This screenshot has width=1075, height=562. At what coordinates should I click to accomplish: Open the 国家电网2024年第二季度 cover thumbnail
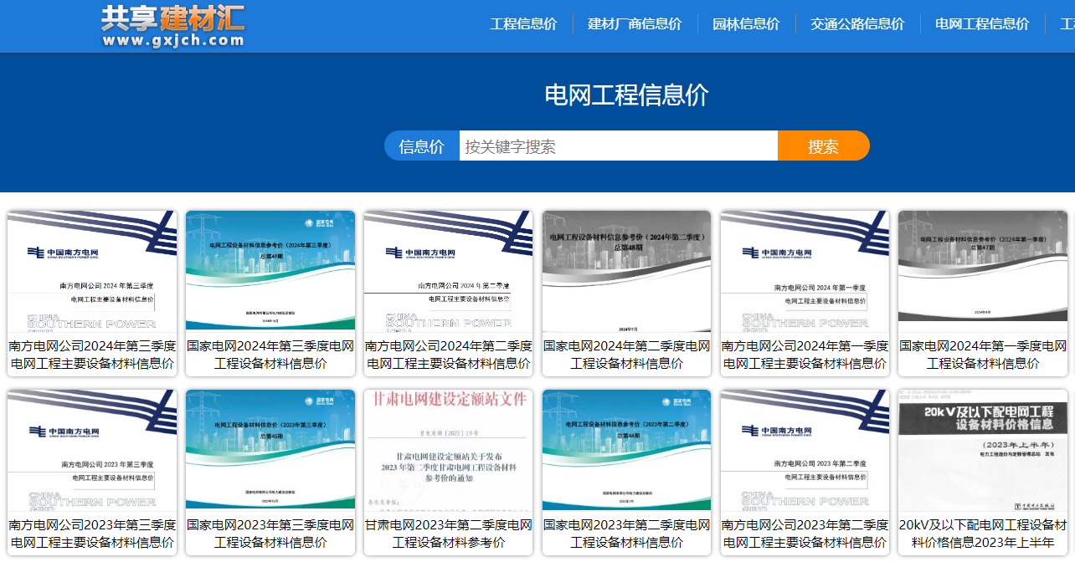click(x=626, y=271)
